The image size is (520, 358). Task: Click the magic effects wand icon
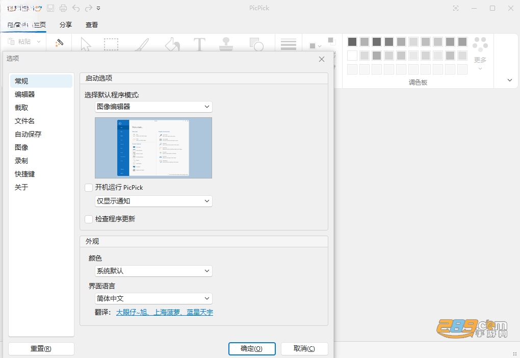point(59,43)
